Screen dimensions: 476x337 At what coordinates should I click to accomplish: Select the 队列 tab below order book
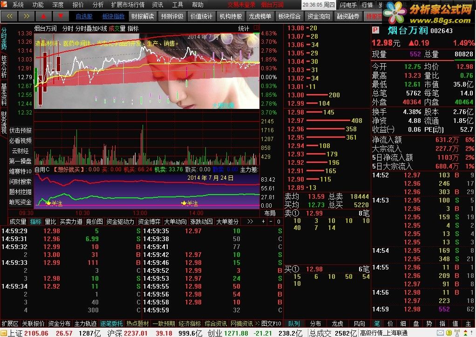click(294, 324)
